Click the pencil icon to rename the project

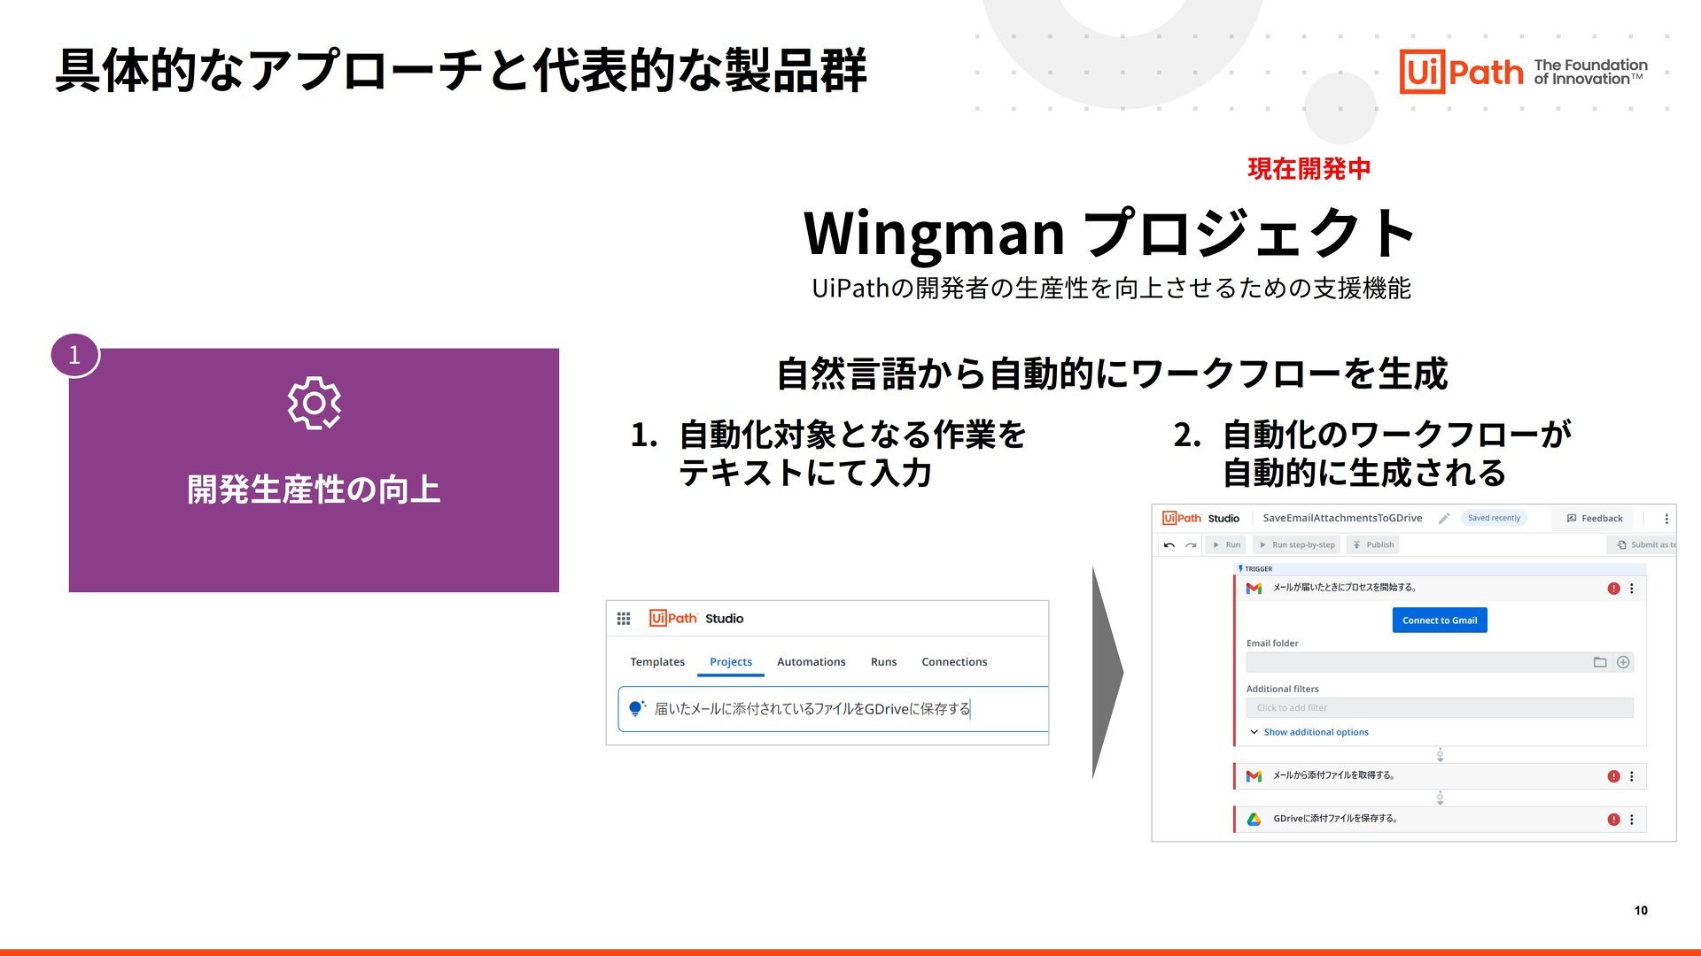click(1444, 519)
